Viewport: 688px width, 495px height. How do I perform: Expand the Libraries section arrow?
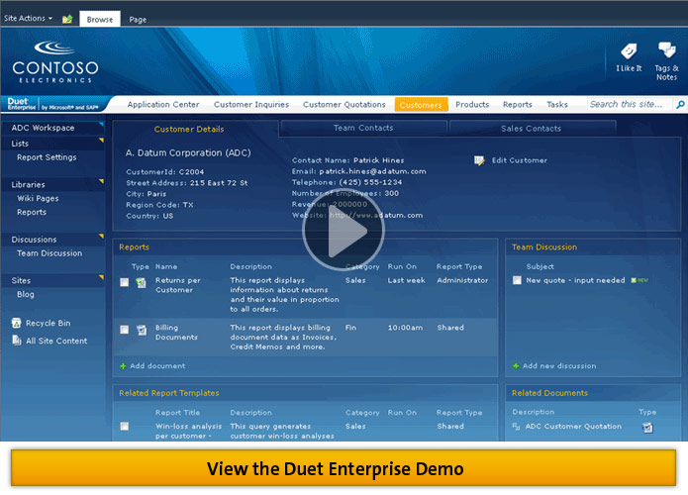(101, 181)
